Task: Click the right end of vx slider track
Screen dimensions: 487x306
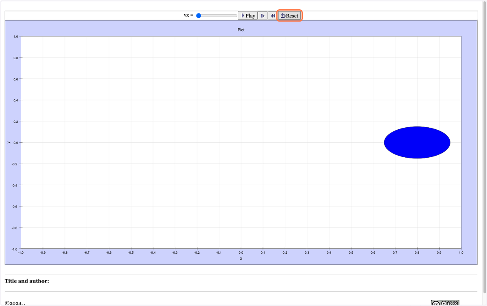Action: [x=236, y=16]
